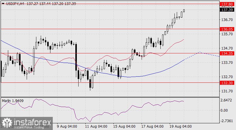
Task: Select the 17 Aug 04:00 time label
Action: coord(152,127)
